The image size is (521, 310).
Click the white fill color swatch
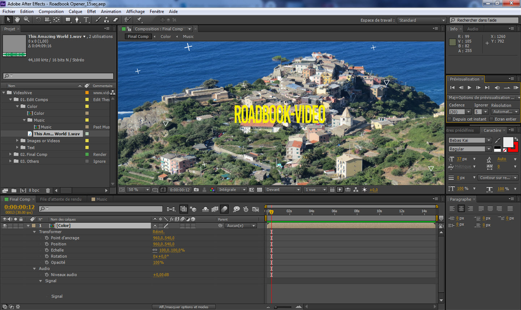[x=508, y=142]
